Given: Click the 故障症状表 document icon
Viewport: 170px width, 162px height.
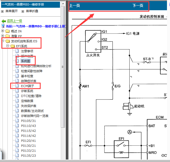Looking at the screenshot, I should click(x=17, y=81).
